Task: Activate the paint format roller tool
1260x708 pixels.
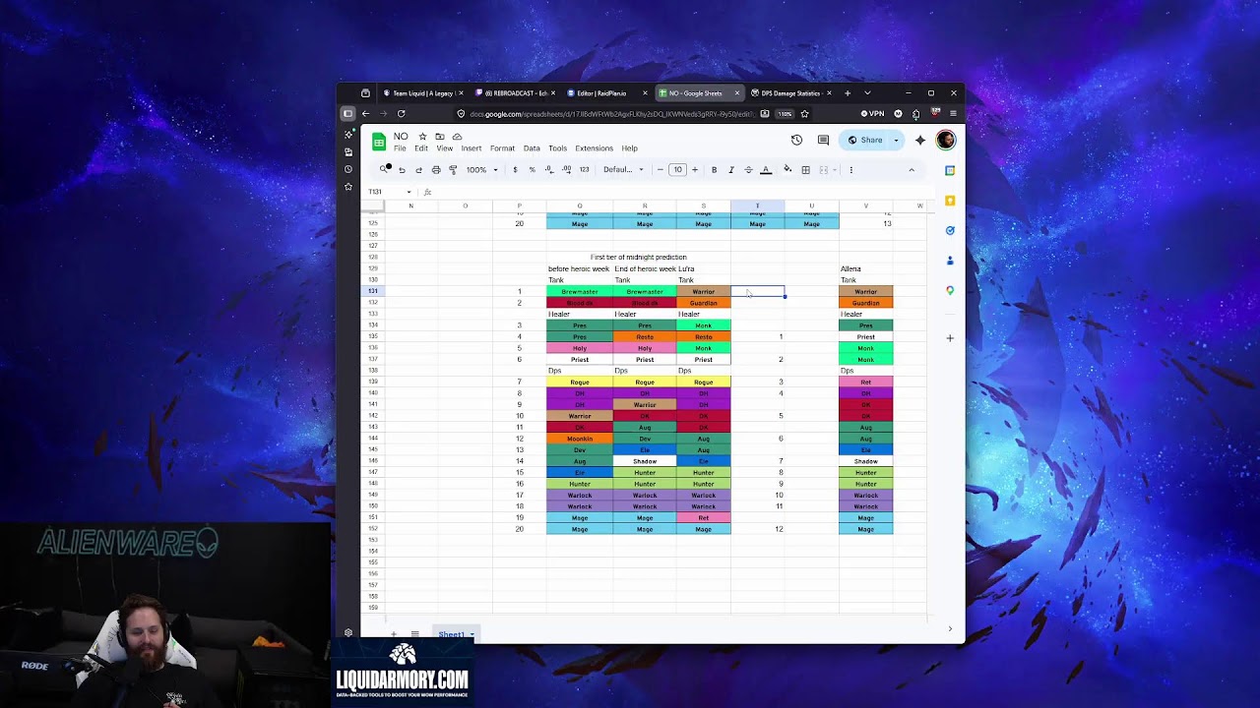Action: click(x=453, y=169)
